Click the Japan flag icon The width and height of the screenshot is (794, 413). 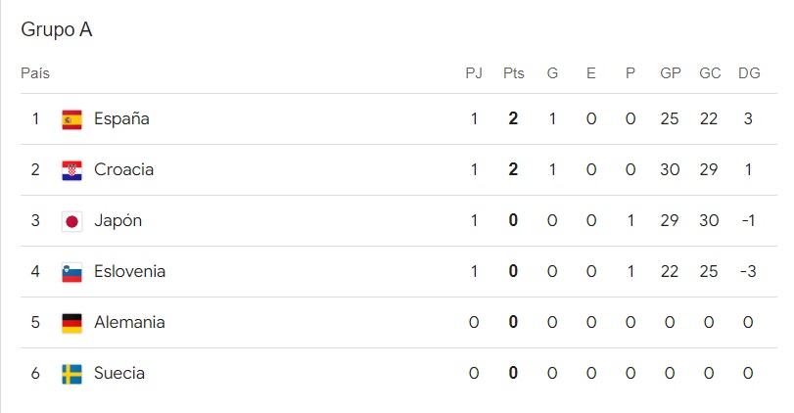71,221
